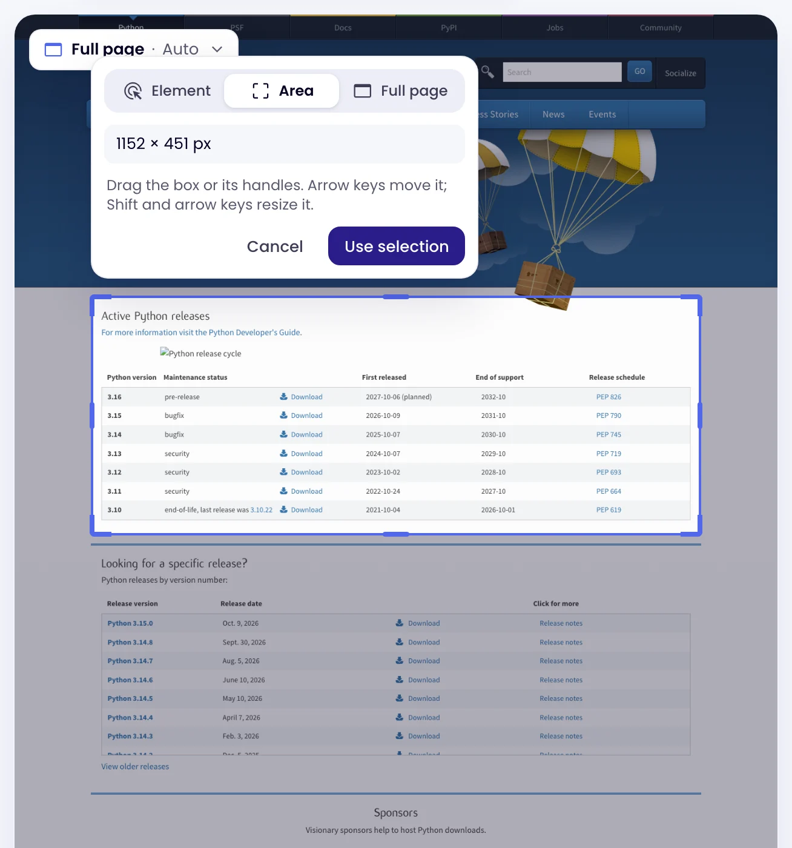
Task: Open Release notes for Python 3.14.5
Action: [x=561, y=699]
